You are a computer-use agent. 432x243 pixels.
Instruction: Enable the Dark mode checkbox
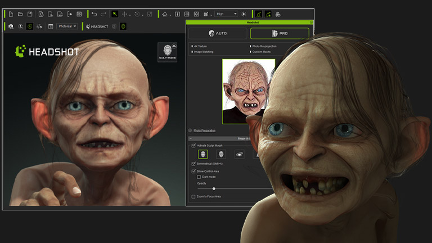(199, 177)
